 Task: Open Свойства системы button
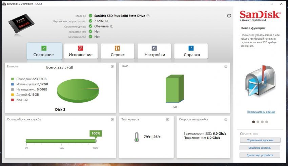tap(260, 148)
